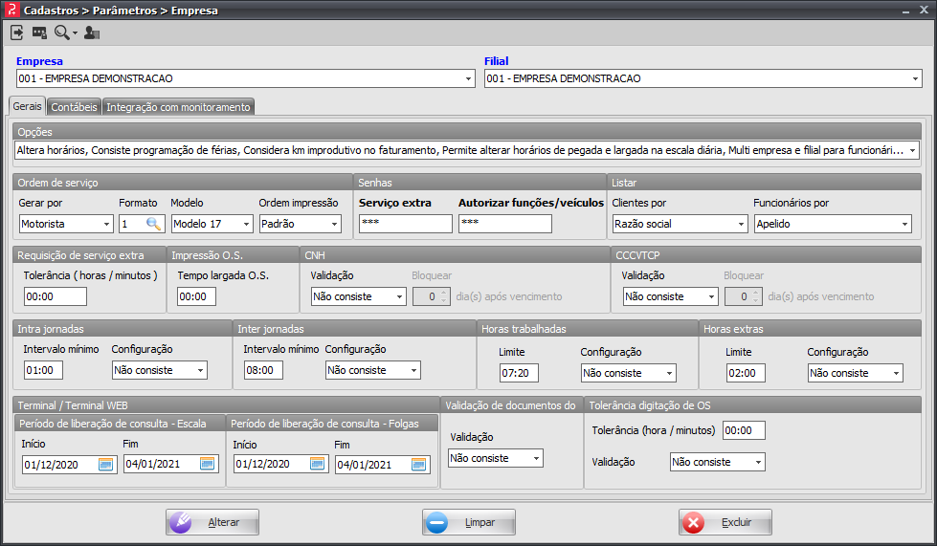Click Tolerância digitação de OS time field
The height and width of the screenshot is (546, 937).
[744, 430]
